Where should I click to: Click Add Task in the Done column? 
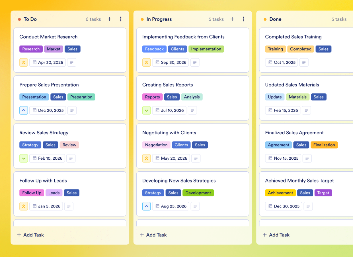coord(276,235)
